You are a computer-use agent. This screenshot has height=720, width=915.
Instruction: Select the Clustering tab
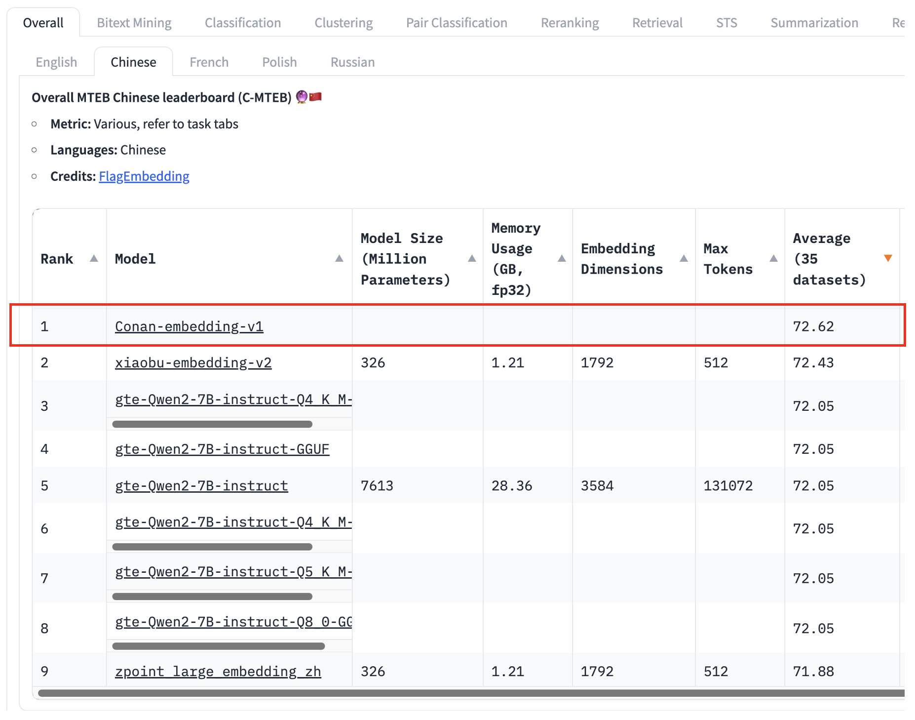pos(343,22)
